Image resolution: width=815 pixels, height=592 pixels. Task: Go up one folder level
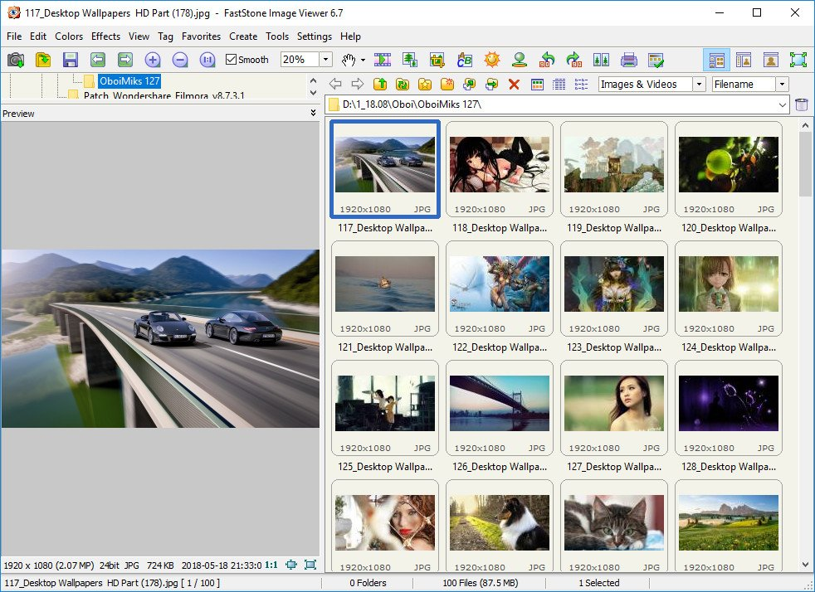coord(378,84)
